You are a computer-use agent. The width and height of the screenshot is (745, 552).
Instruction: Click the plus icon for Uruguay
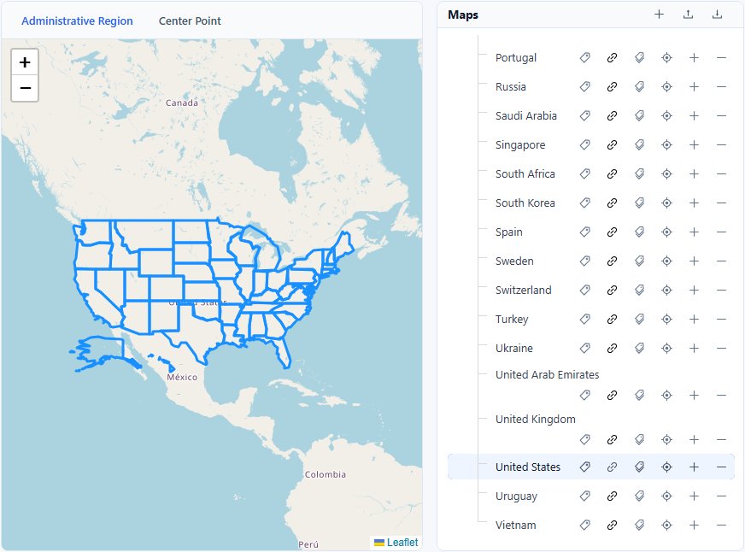(694, 496)
